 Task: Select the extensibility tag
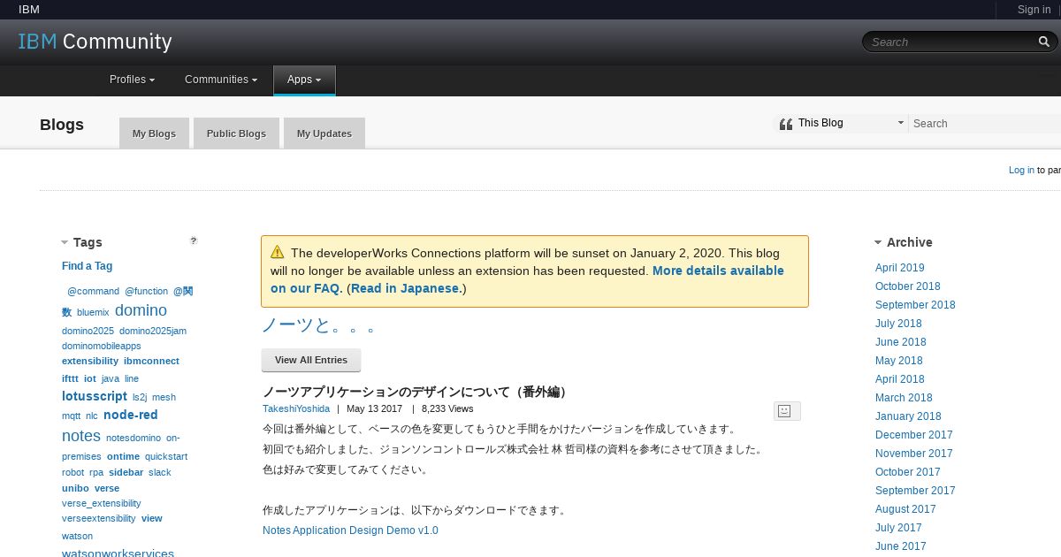click(x=90, y=361)
